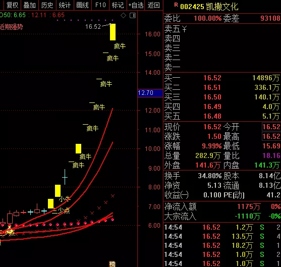This screenshot has height=267, width=281.
Task: Open the 历史 history menu
Action: [47, 5]
